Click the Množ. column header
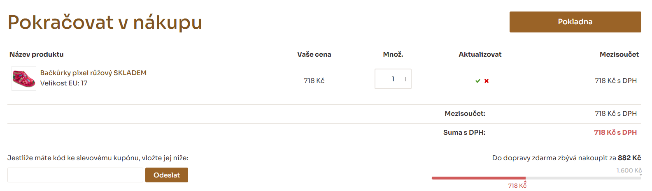The image size is (652, 191). pyautogui.click(x=393, y=54)
